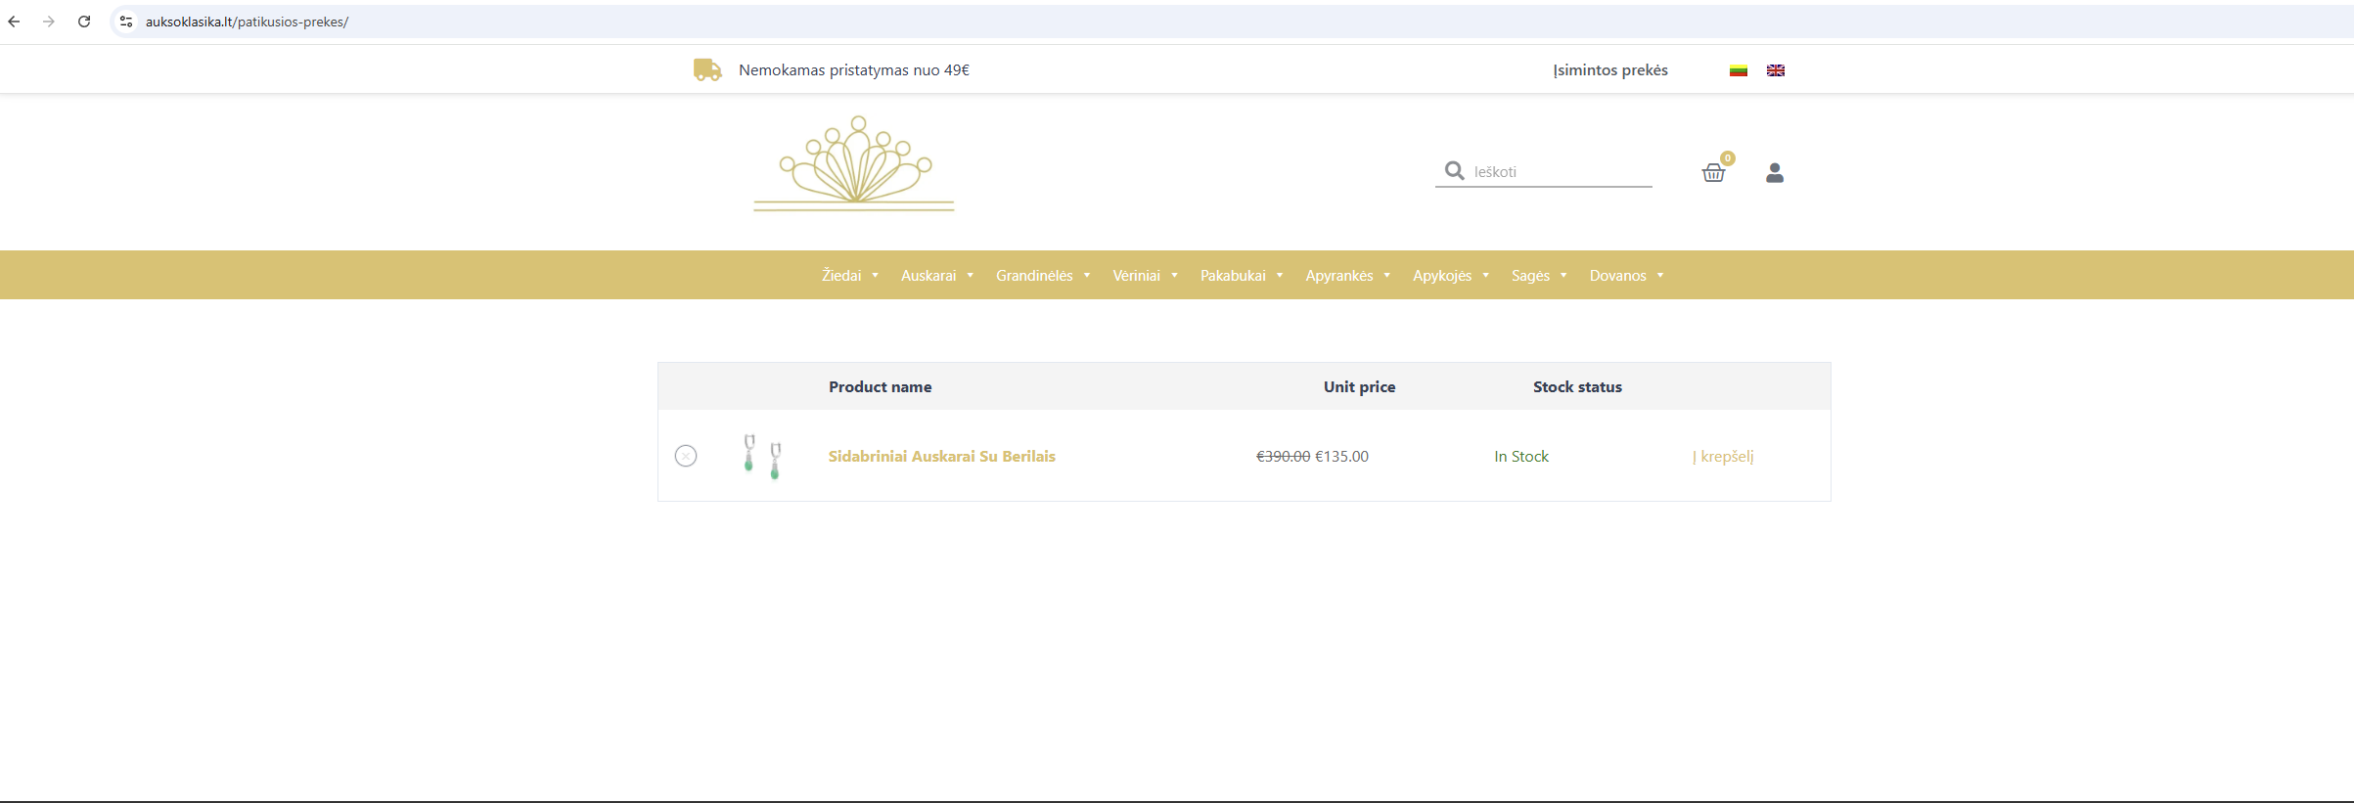View site information icon in address bar

pyautogui.click(x=126, y=22)
